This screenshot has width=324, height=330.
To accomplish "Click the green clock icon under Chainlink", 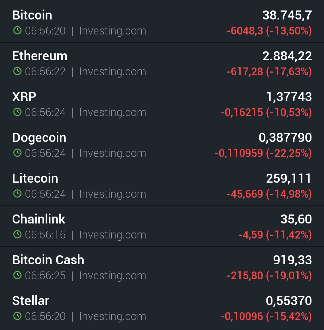I will tap(17, 235).
